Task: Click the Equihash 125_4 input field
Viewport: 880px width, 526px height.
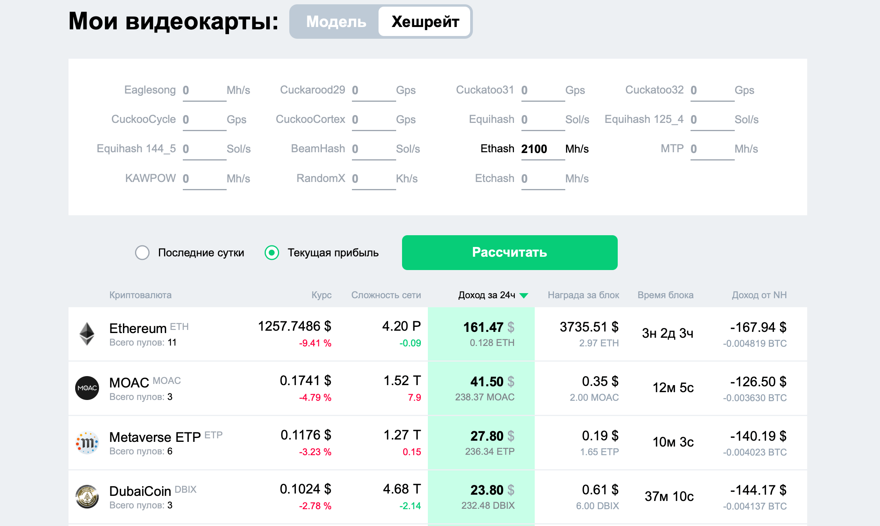Action: pyautogui.click(x=712, y=120)
